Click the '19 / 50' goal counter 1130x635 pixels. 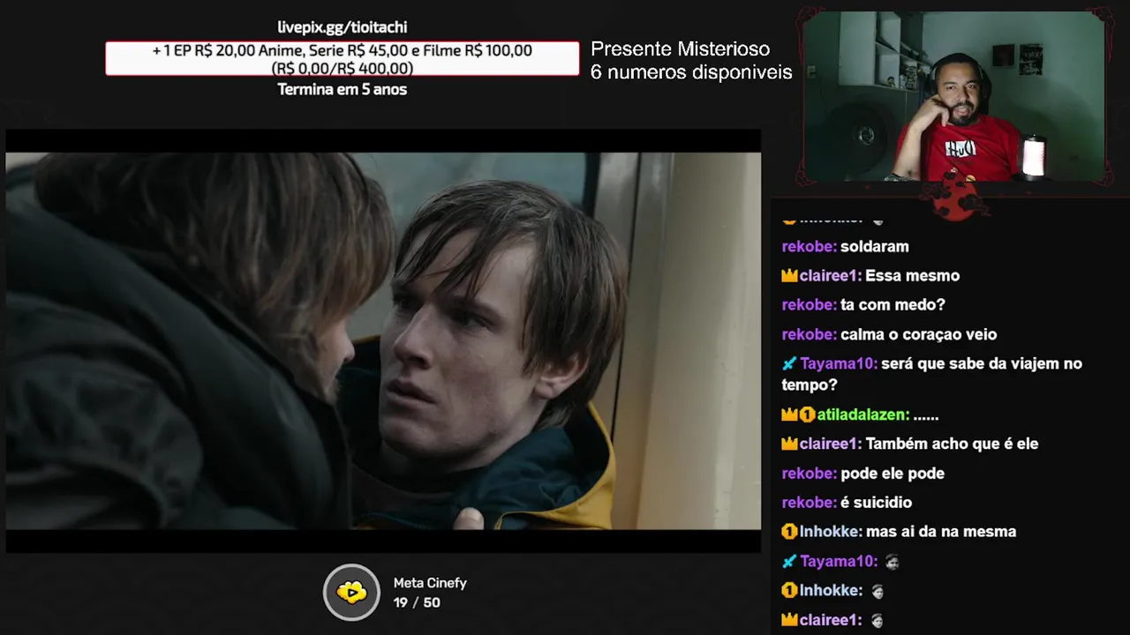[417, 602]
